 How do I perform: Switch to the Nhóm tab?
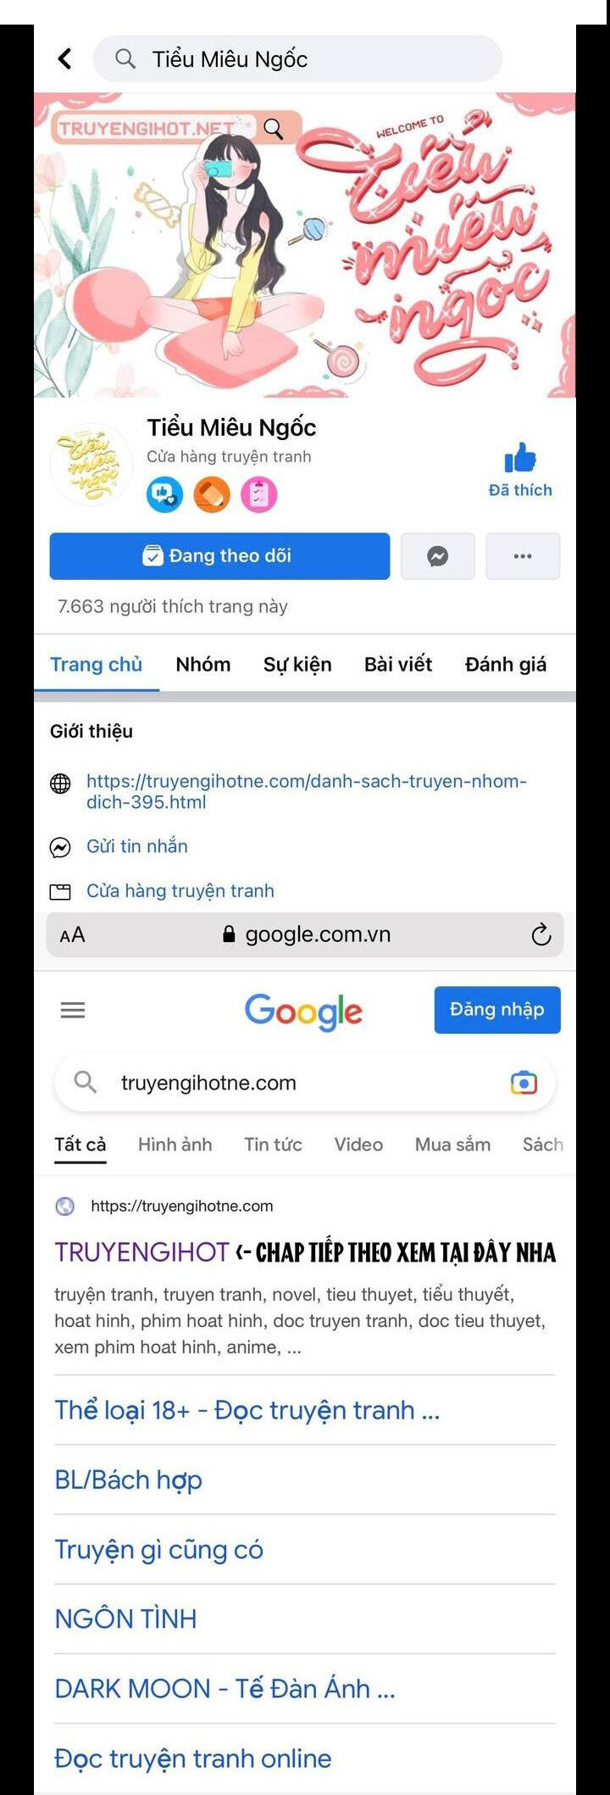(x=203, y=664)
